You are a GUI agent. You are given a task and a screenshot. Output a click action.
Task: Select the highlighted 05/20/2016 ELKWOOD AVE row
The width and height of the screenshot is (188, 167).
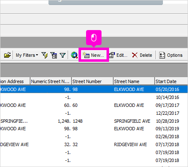click(x=94, y=89)
